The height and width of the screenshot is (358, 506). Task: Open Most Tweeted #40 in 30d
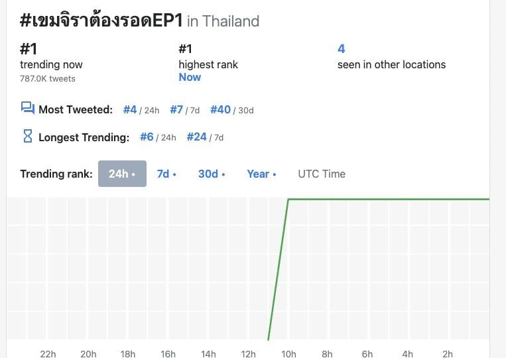pos(220,109)
